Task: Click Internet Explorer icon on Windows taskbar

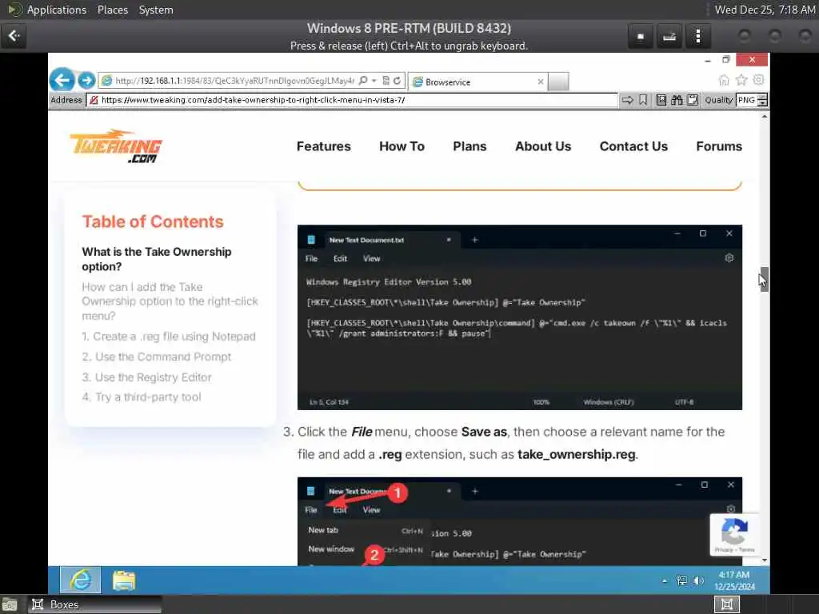Action: (81, 580)
